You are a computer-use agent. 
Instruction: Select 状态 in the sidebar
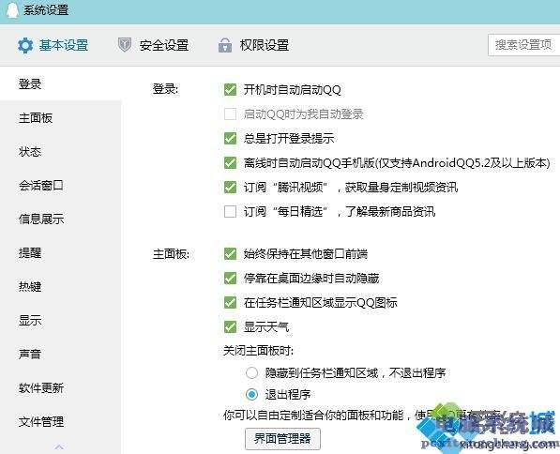click(x=30, y=151)
